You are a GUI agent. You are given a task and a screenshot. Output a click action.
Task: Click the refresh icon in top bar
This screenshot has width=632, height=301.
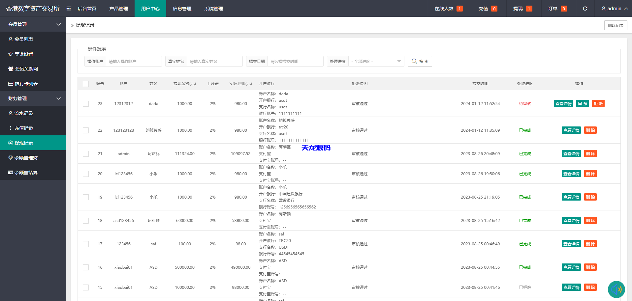[x=585, y=9]
